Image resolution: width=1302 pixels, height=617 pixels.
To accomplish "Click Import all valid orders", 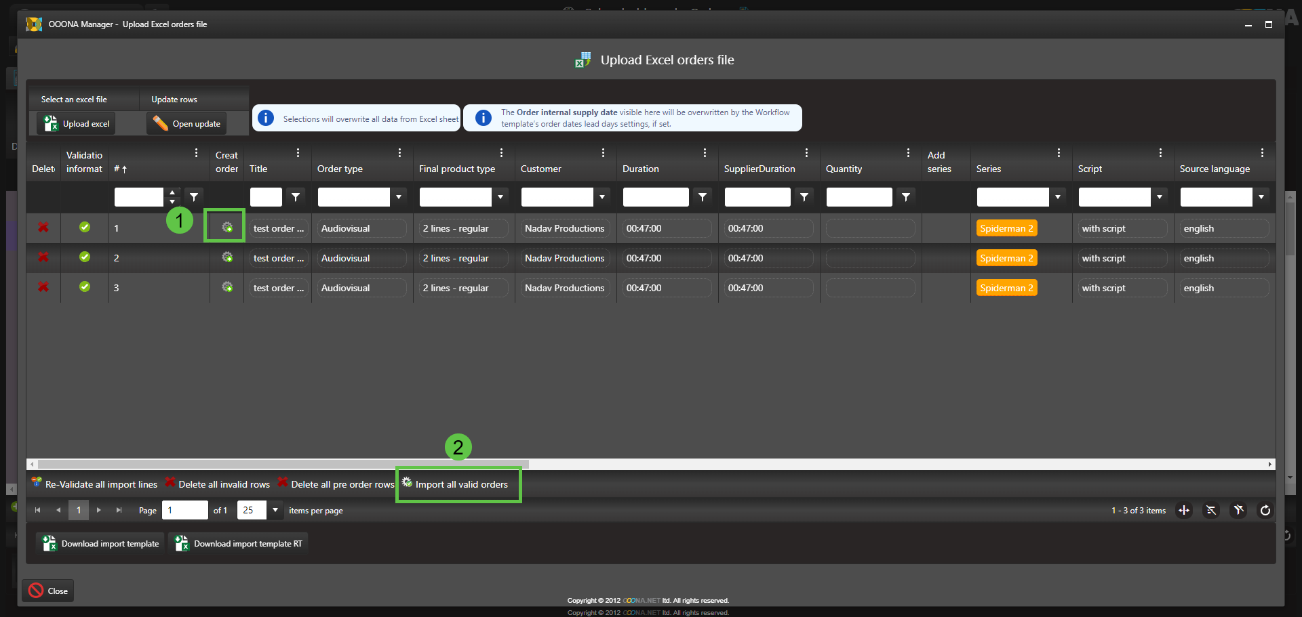I will [x=460, y=484].
